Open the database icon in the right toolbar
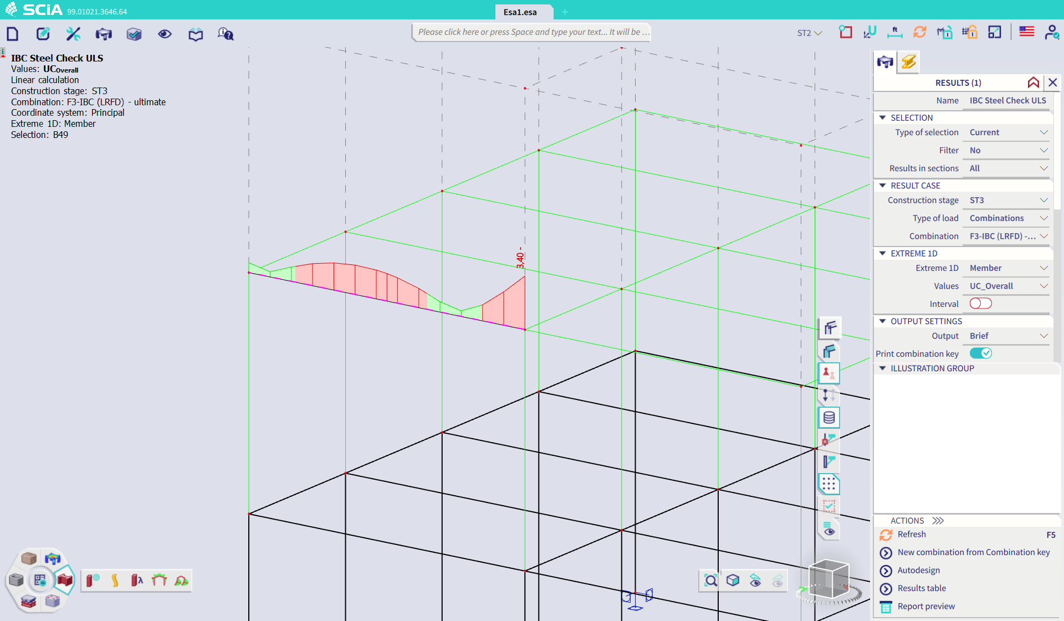Screen dimensions: 1064x621 click(829, 417)
